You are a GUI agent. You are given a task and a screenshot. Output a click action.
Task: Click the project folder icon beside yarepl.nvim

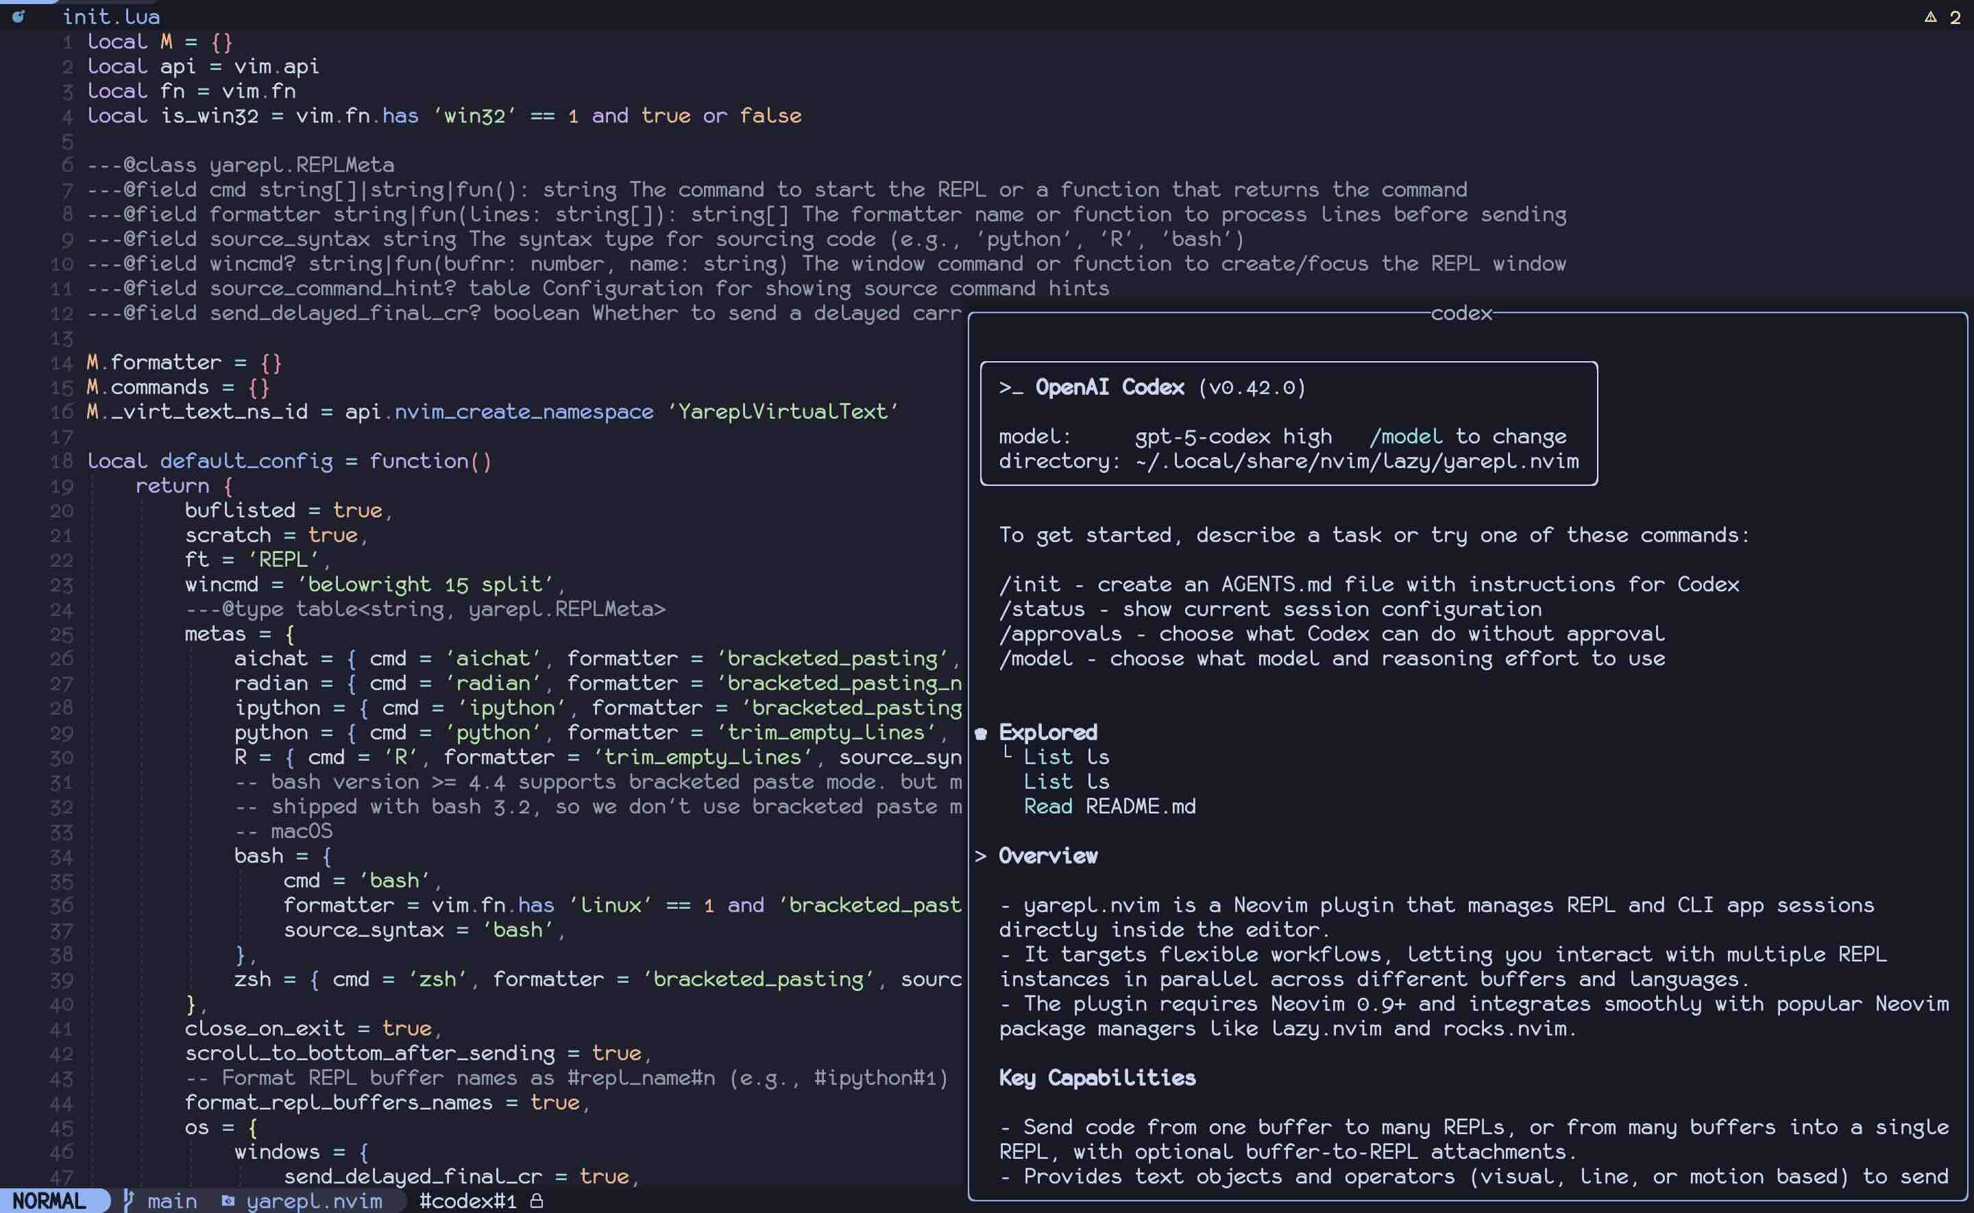(228, 1200)
